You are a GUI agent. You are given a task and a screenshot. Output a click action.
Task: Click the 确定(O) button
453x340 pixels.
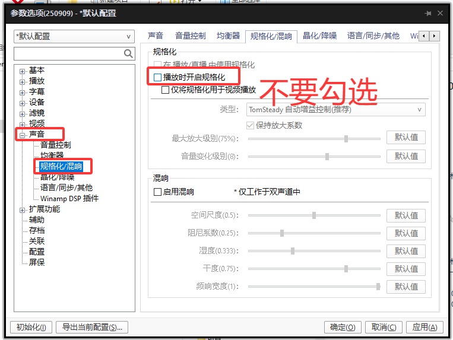(x=343, y=327)
